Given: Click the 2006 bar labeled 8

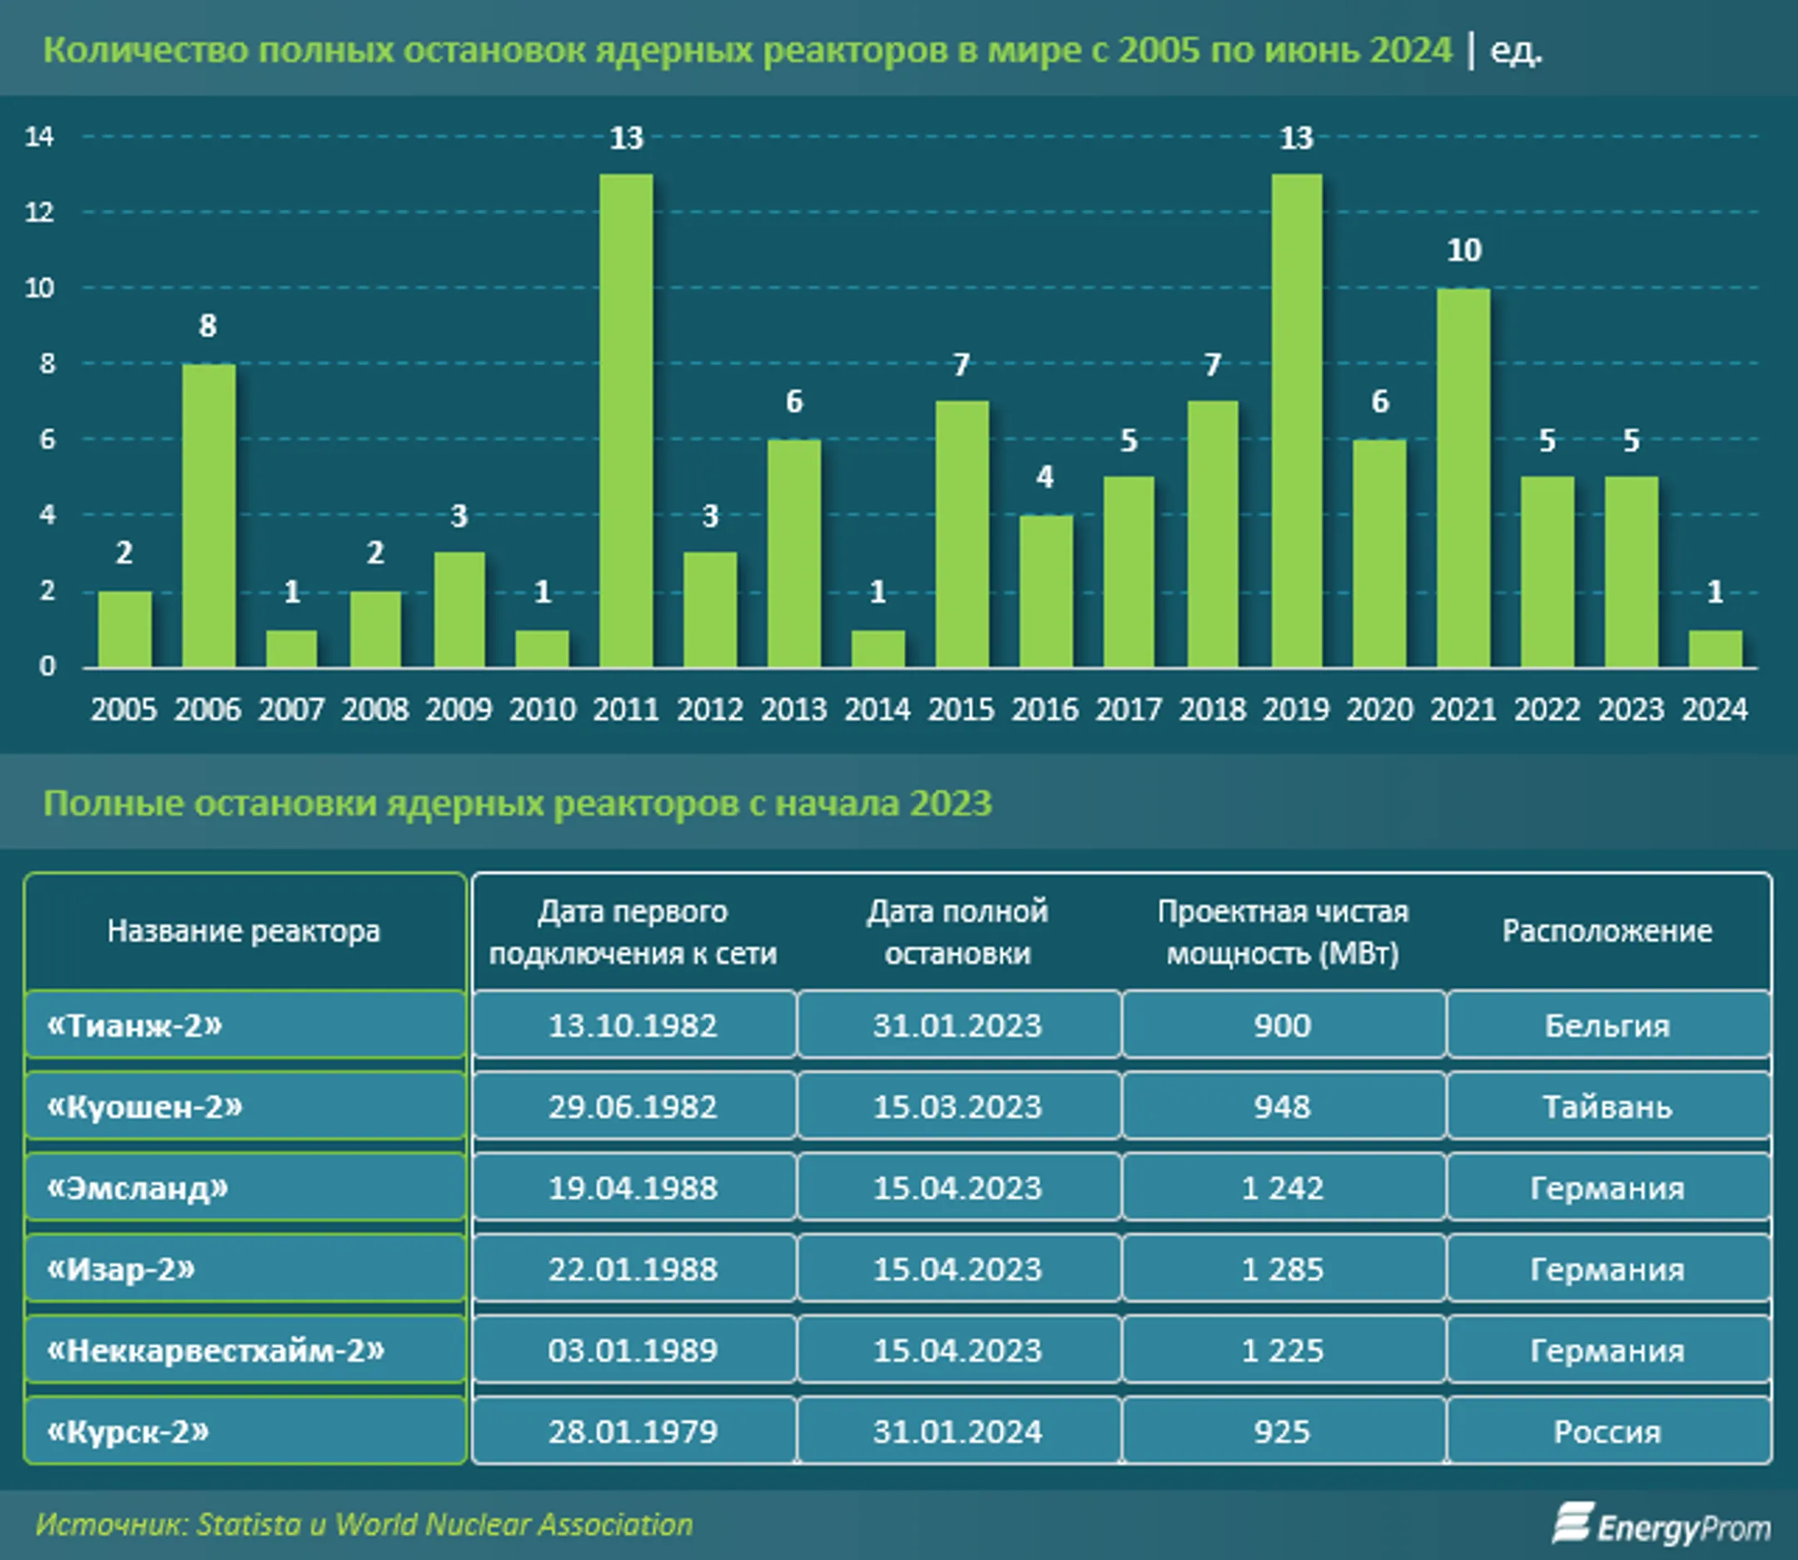Looking at the screenshot, I should (208, 515).
